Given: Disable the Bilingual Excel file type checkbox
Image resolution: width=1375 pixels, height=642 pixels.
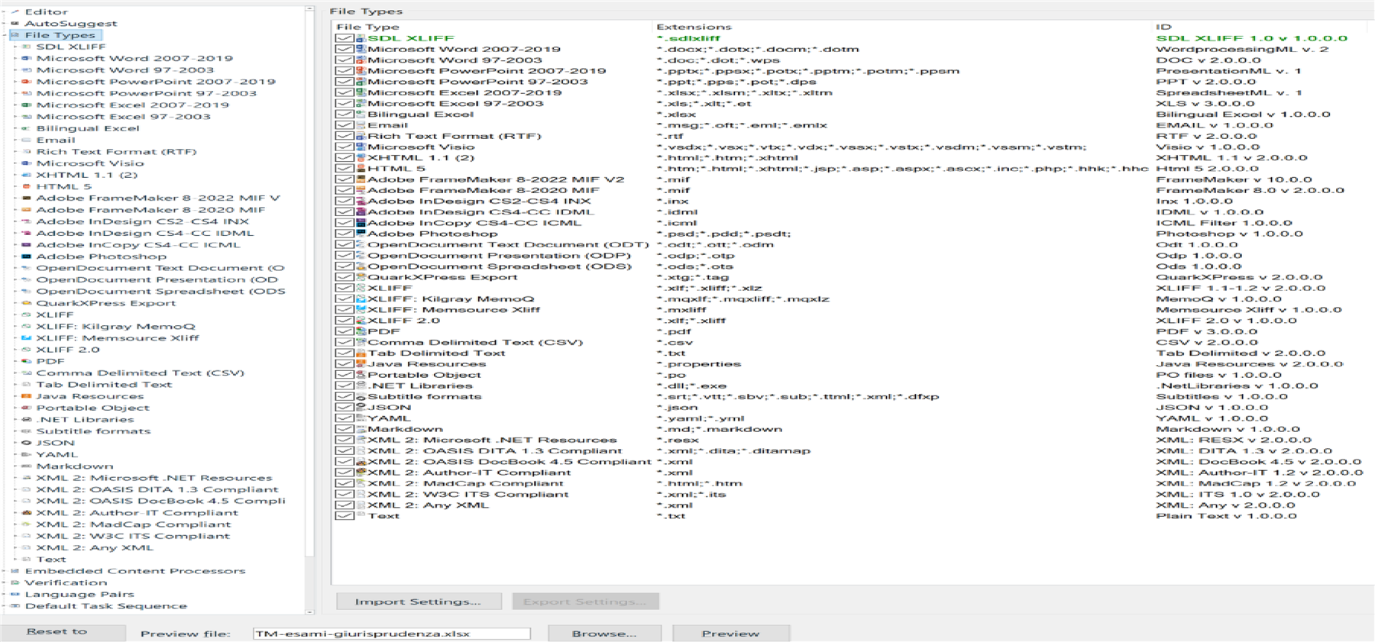Looking at the screenshot, I should coord(345,115).
